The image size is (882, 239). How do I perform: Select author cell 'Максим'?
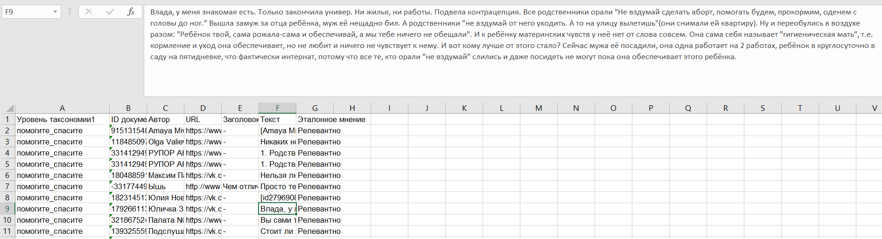coord(166,175)
